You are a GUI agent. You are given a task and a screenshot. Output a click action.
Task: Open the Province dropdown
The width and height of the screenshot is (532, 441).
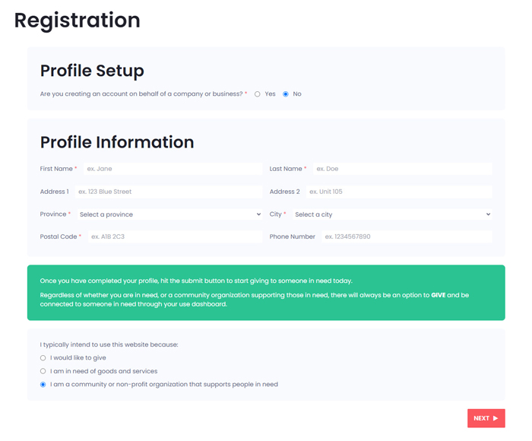169,214
